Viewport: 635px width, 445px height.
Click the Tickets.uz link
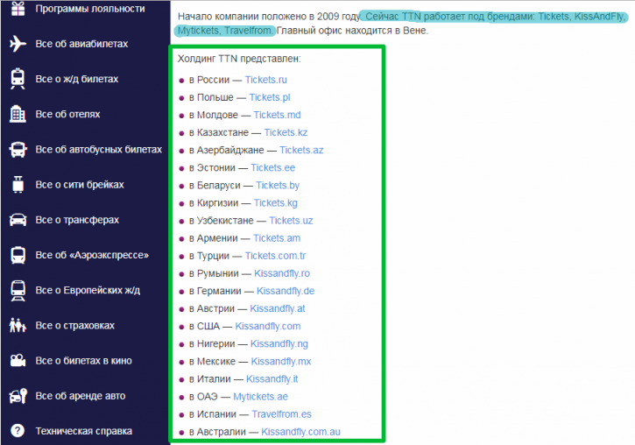[x=291, y=221]
